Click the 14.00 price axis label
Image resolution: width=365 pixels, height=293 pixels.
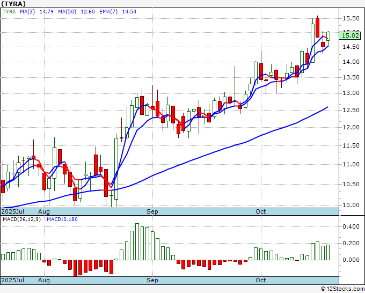click(x=351, y=62)
